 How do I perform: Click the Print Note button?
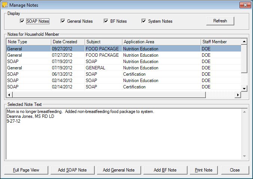pyautogui.click(x=204, y=170)
